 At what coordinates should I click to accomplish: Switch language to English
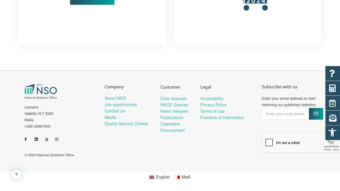(x=159, y=177)
